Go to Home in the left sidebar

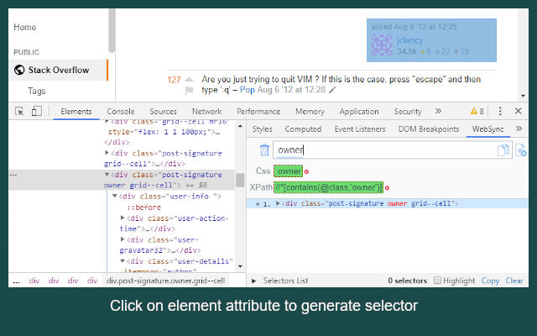point(24,27)
